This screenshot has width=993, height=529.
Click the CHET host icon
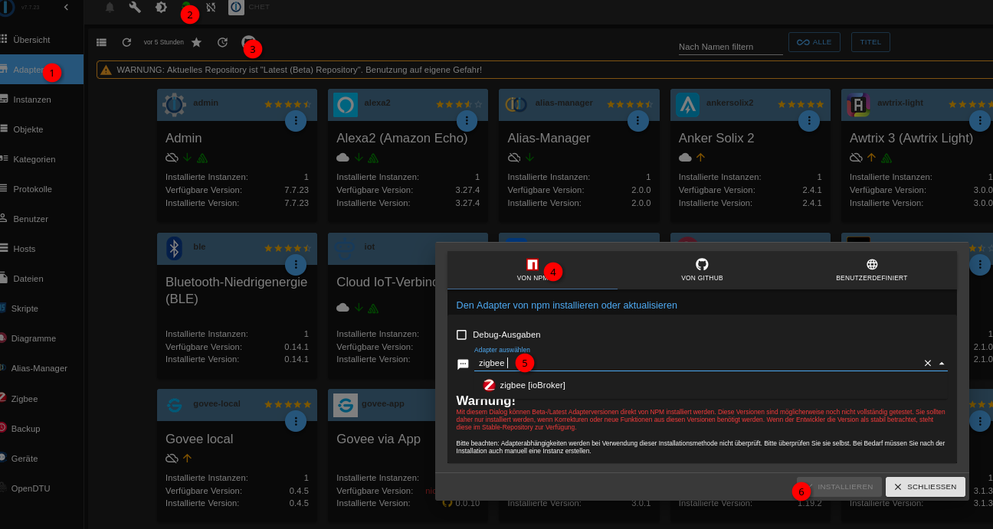(x=236, y=8)
